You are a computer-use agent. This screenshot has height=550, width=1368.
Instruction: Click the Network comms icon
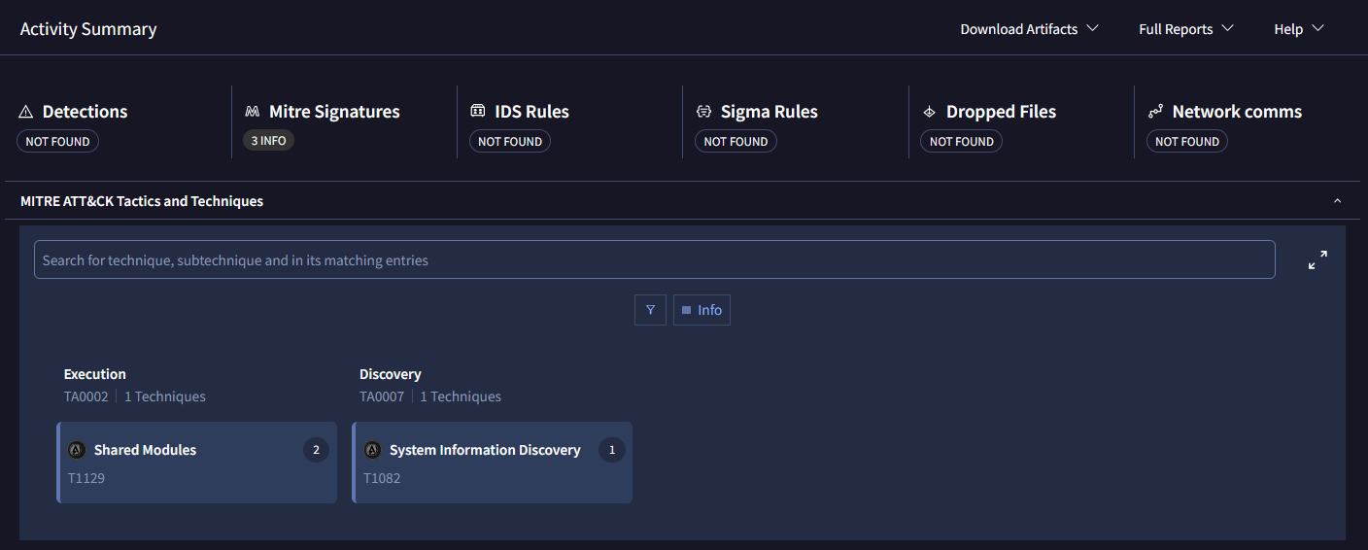1155,112
